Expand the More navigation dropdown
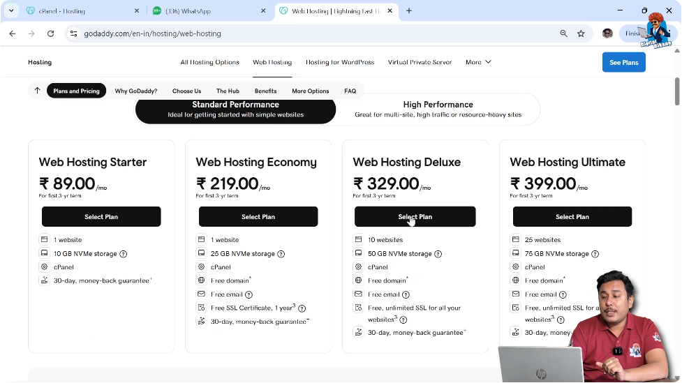This screenshot has height=383, width=682. click(478, 62)
